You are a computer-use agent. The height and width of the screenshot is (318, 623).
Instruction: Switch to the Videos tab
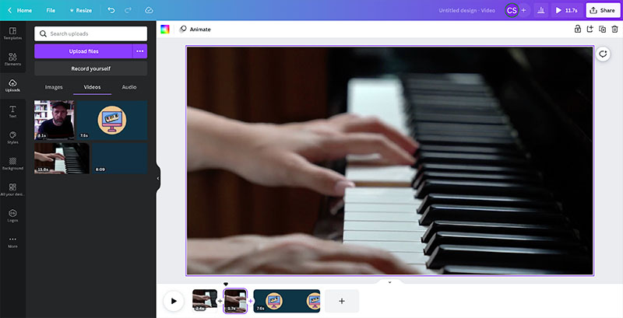(92, 87)
